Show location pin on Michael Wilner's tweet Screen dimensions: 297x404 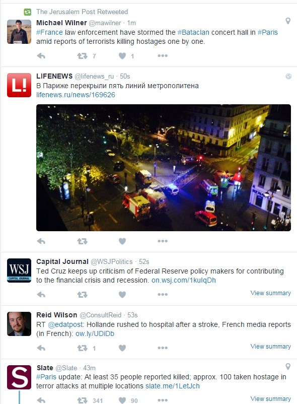tap(288, 21)
